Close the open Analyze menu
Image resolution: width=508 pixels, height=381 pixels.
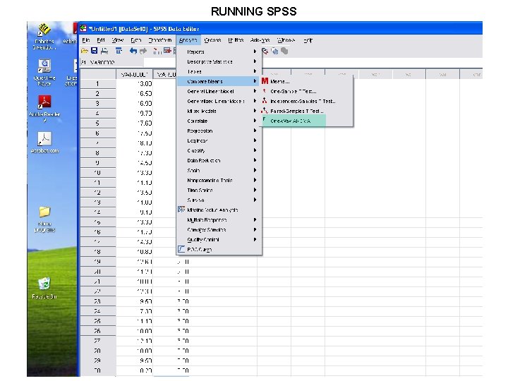point(188,40)
